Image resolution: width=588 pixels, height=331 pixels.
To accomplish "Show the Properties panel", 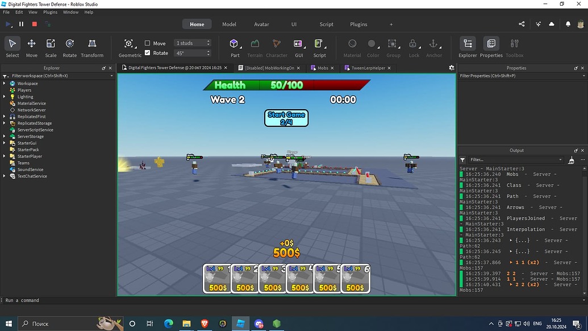I will [491, 48].
